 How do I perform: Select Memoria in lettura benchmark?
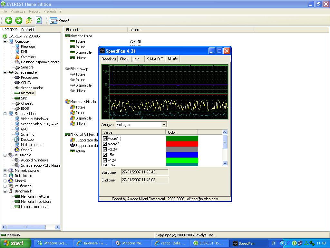point(35,196)
